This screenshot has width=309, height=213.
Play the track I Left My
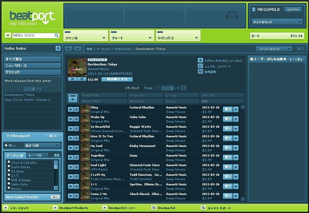[x=70, y=177]
